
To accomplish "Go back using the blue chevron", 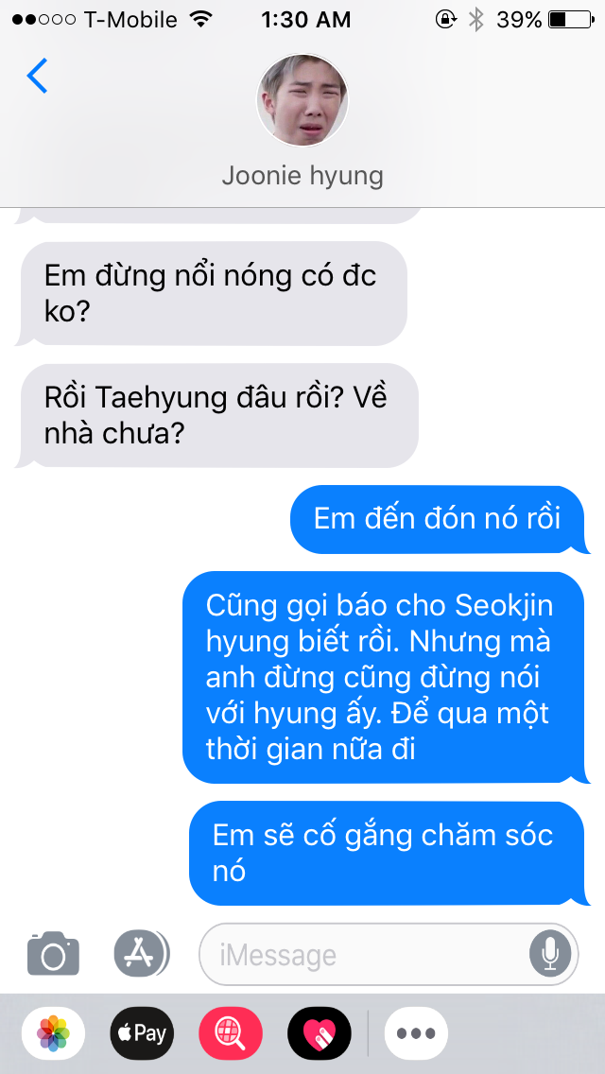I will 37,76.
